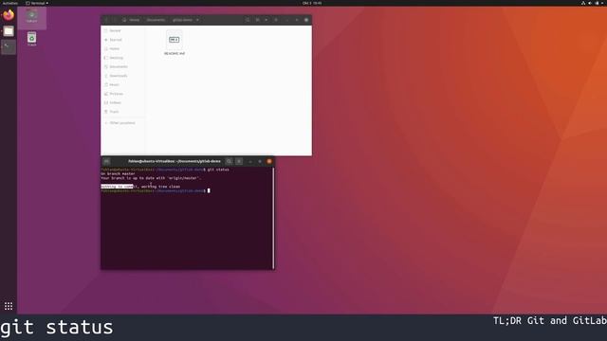This screenshot has width=607, height=341.
Task: Click the Terminal prompt cursor line
Action: (x=156, y=190)
